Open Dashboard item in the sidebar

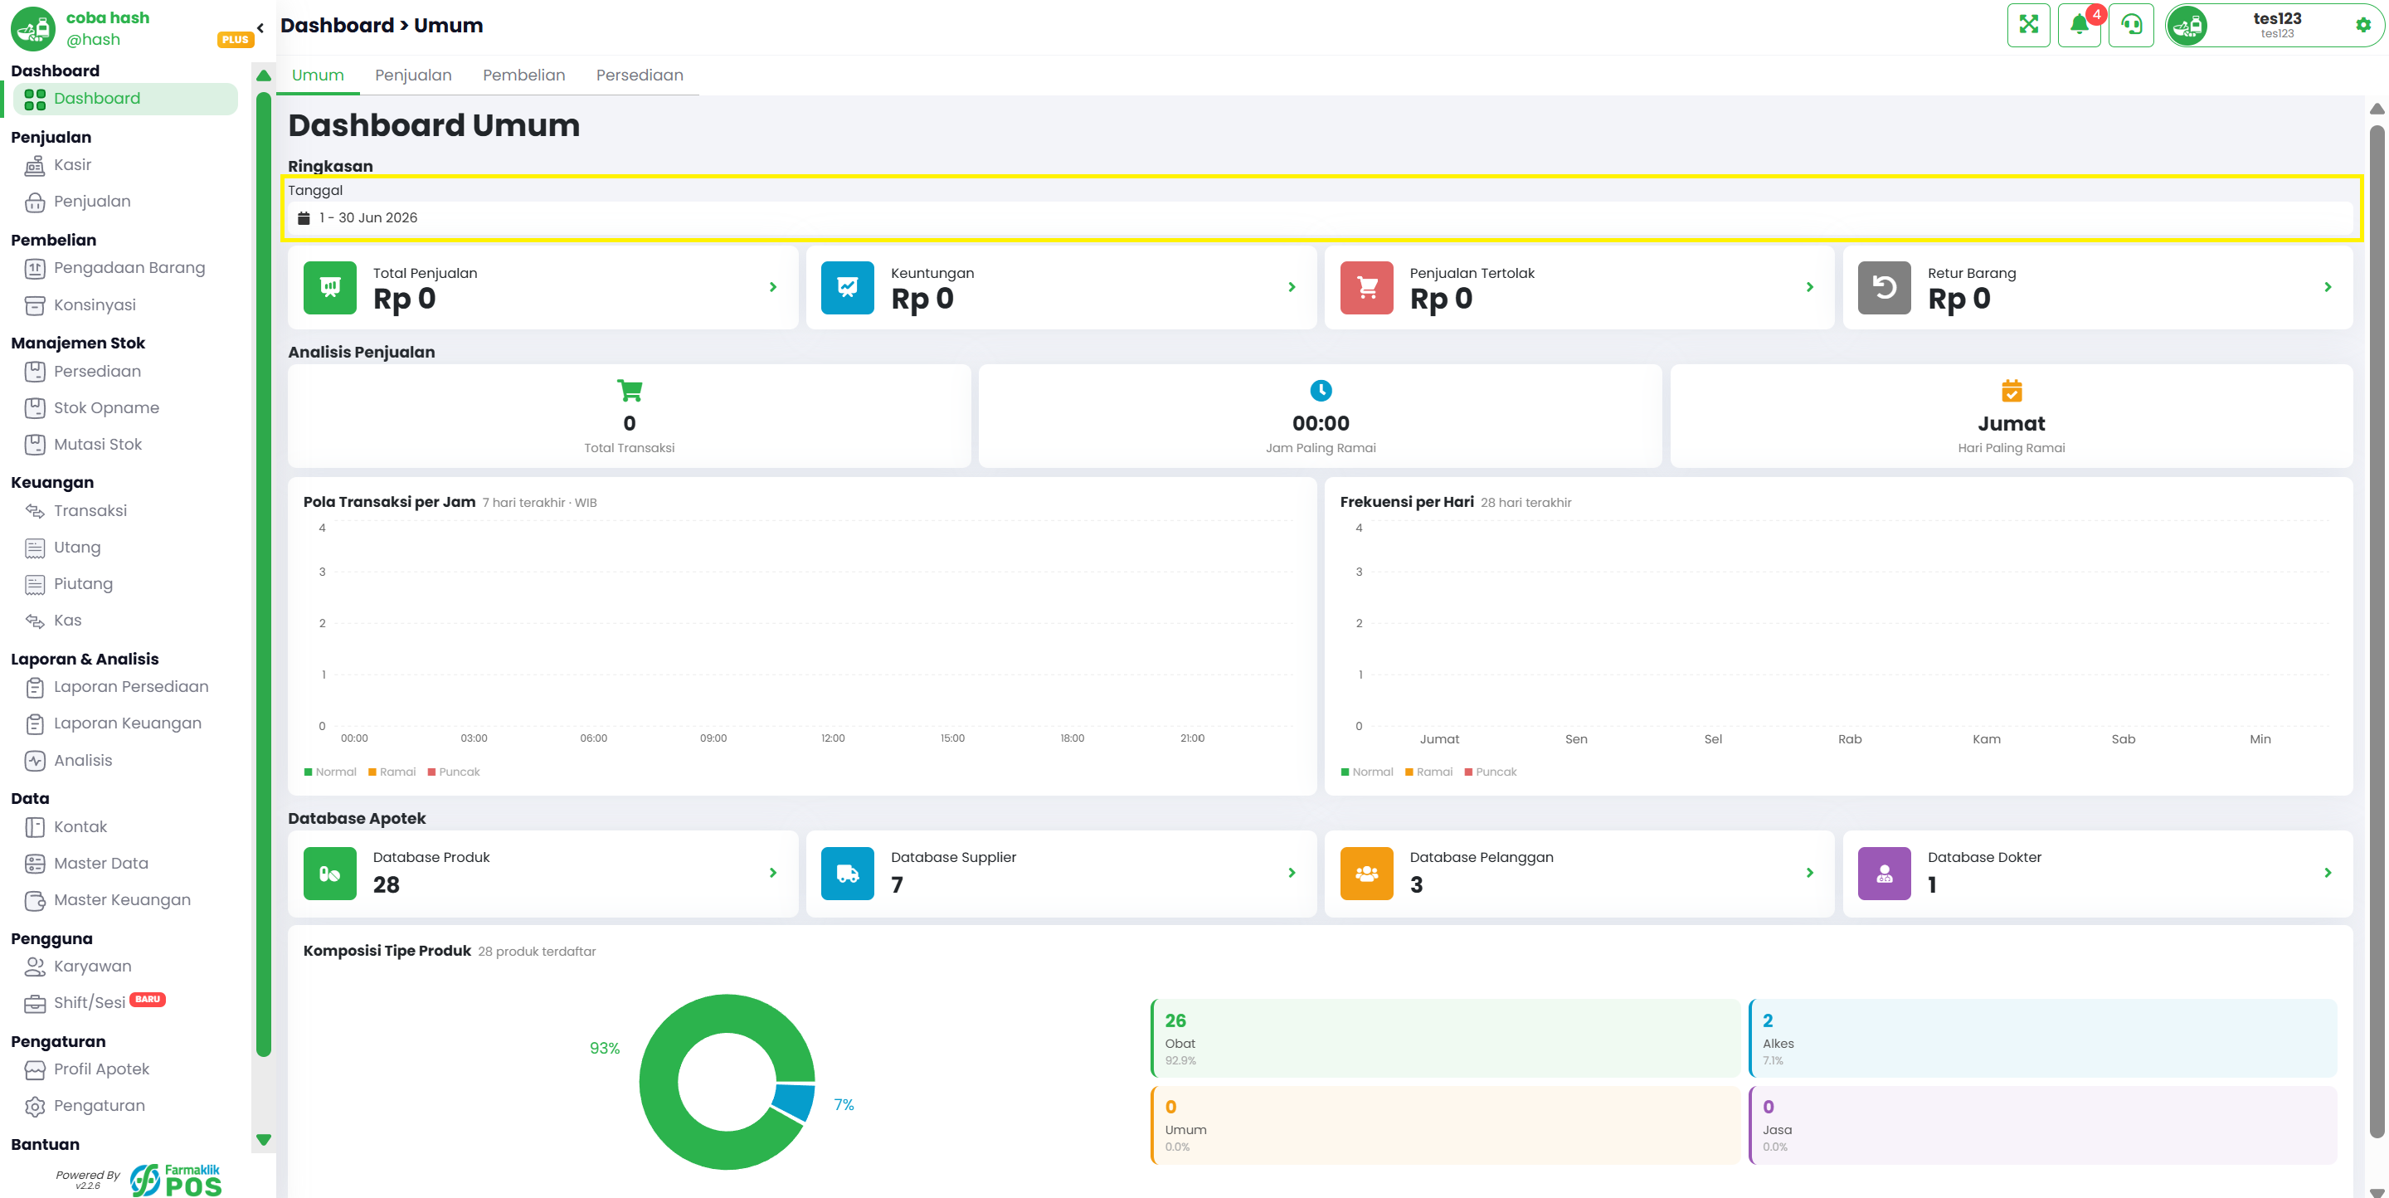pyautogui.click(x=125, y=100)
